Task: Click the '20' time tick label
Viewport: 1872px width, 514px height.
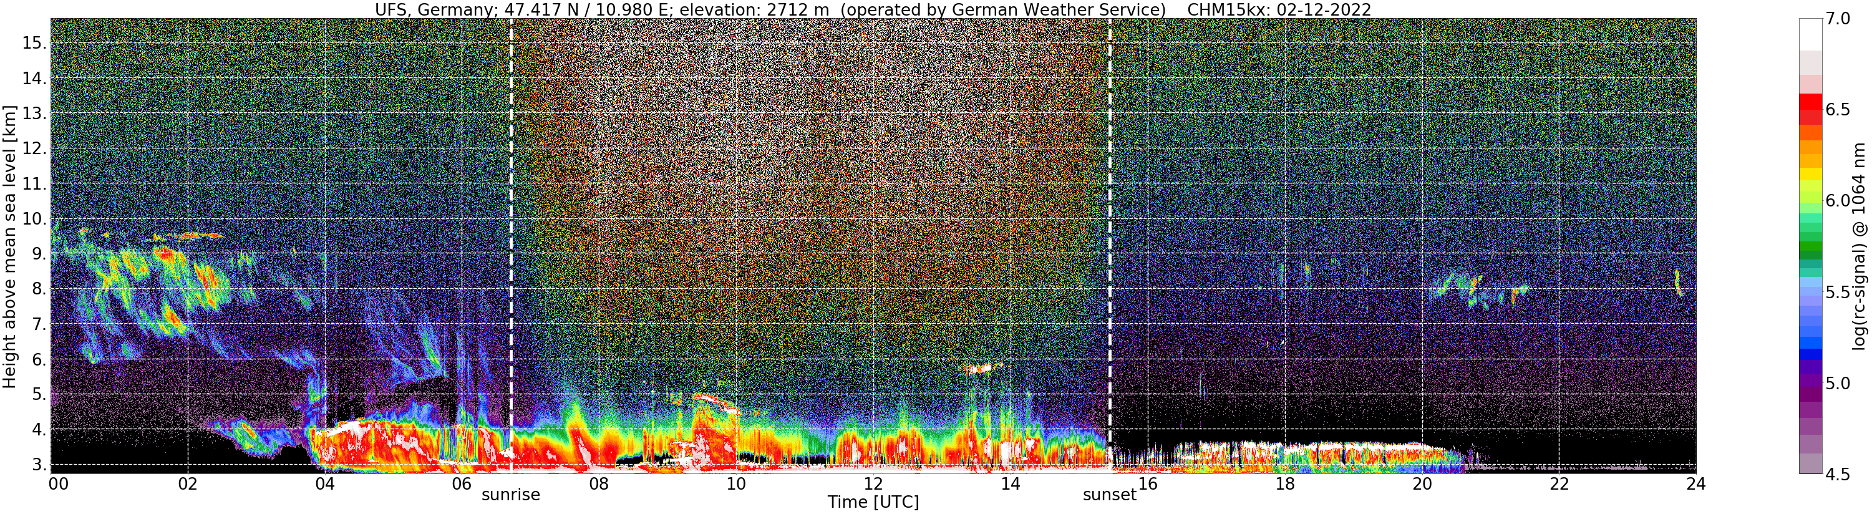Action: pyautogui.click(x=1422, y=484)
